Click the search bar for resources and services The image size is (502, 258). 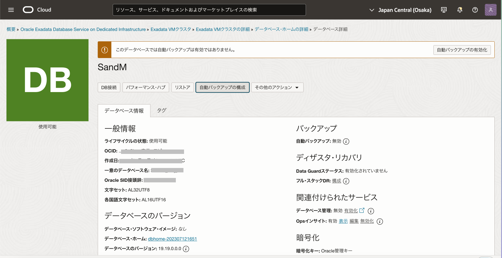pyautogui.click(x=209, y=10)
